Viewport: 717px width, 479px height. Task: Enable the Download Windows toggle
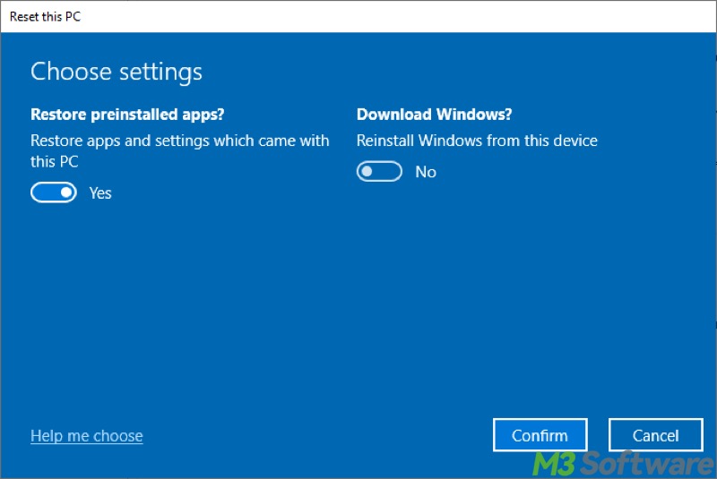(x=379, y=171)
